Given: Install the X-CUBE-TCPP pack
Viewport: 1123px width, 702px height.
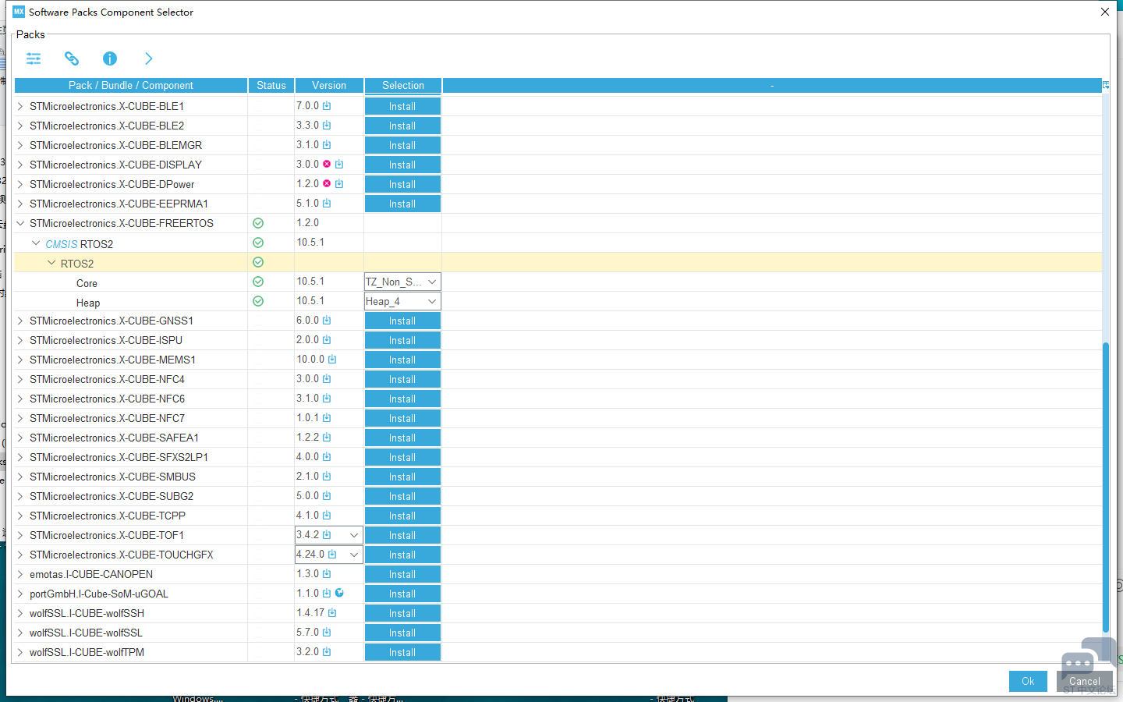Looking at the screenshot, I should (402, 516).
